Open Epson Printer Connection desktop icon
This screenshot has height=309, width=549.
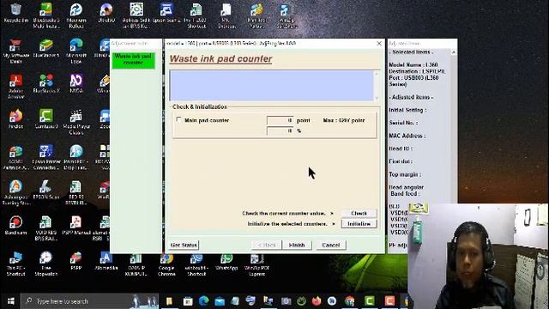pyautogui.click(x=45, y=157)
